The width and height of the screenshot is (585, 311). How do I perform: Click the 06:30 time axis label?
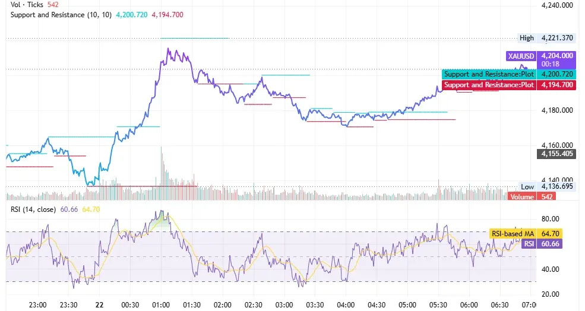pos(499,305)
